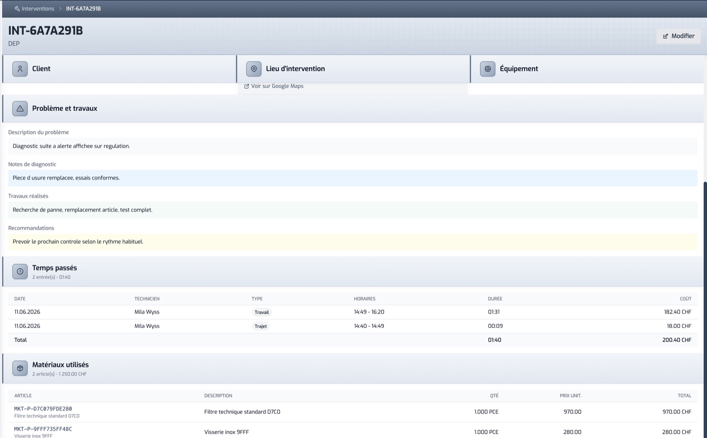The image size is (707, 438).
Task: Click the 970.00 CHF total cell
Action: tap(677, 412)
